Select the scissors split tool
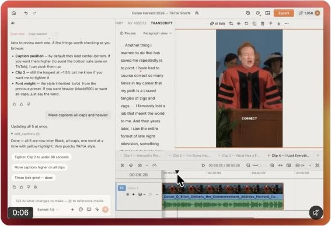The image size is (331, 226). (123, 165)
